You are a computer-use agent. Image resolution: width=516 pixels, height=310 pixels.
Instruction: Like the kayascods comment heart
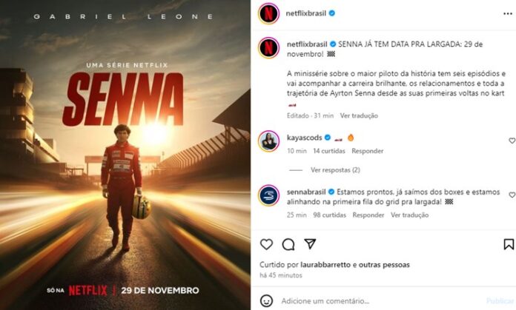(x=512, y=141)
